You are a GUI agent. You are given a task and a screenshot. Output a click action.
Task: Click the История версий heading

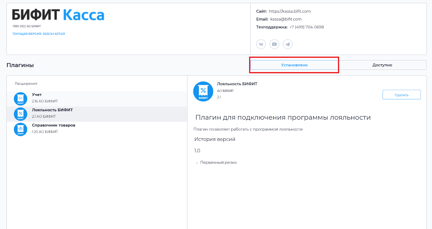point(215,139)
